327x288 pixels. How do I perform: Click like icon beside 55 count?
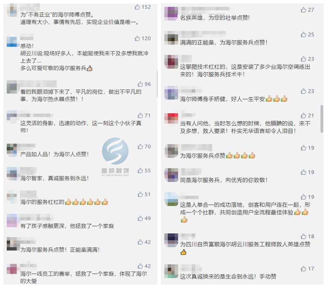(140, 171)
